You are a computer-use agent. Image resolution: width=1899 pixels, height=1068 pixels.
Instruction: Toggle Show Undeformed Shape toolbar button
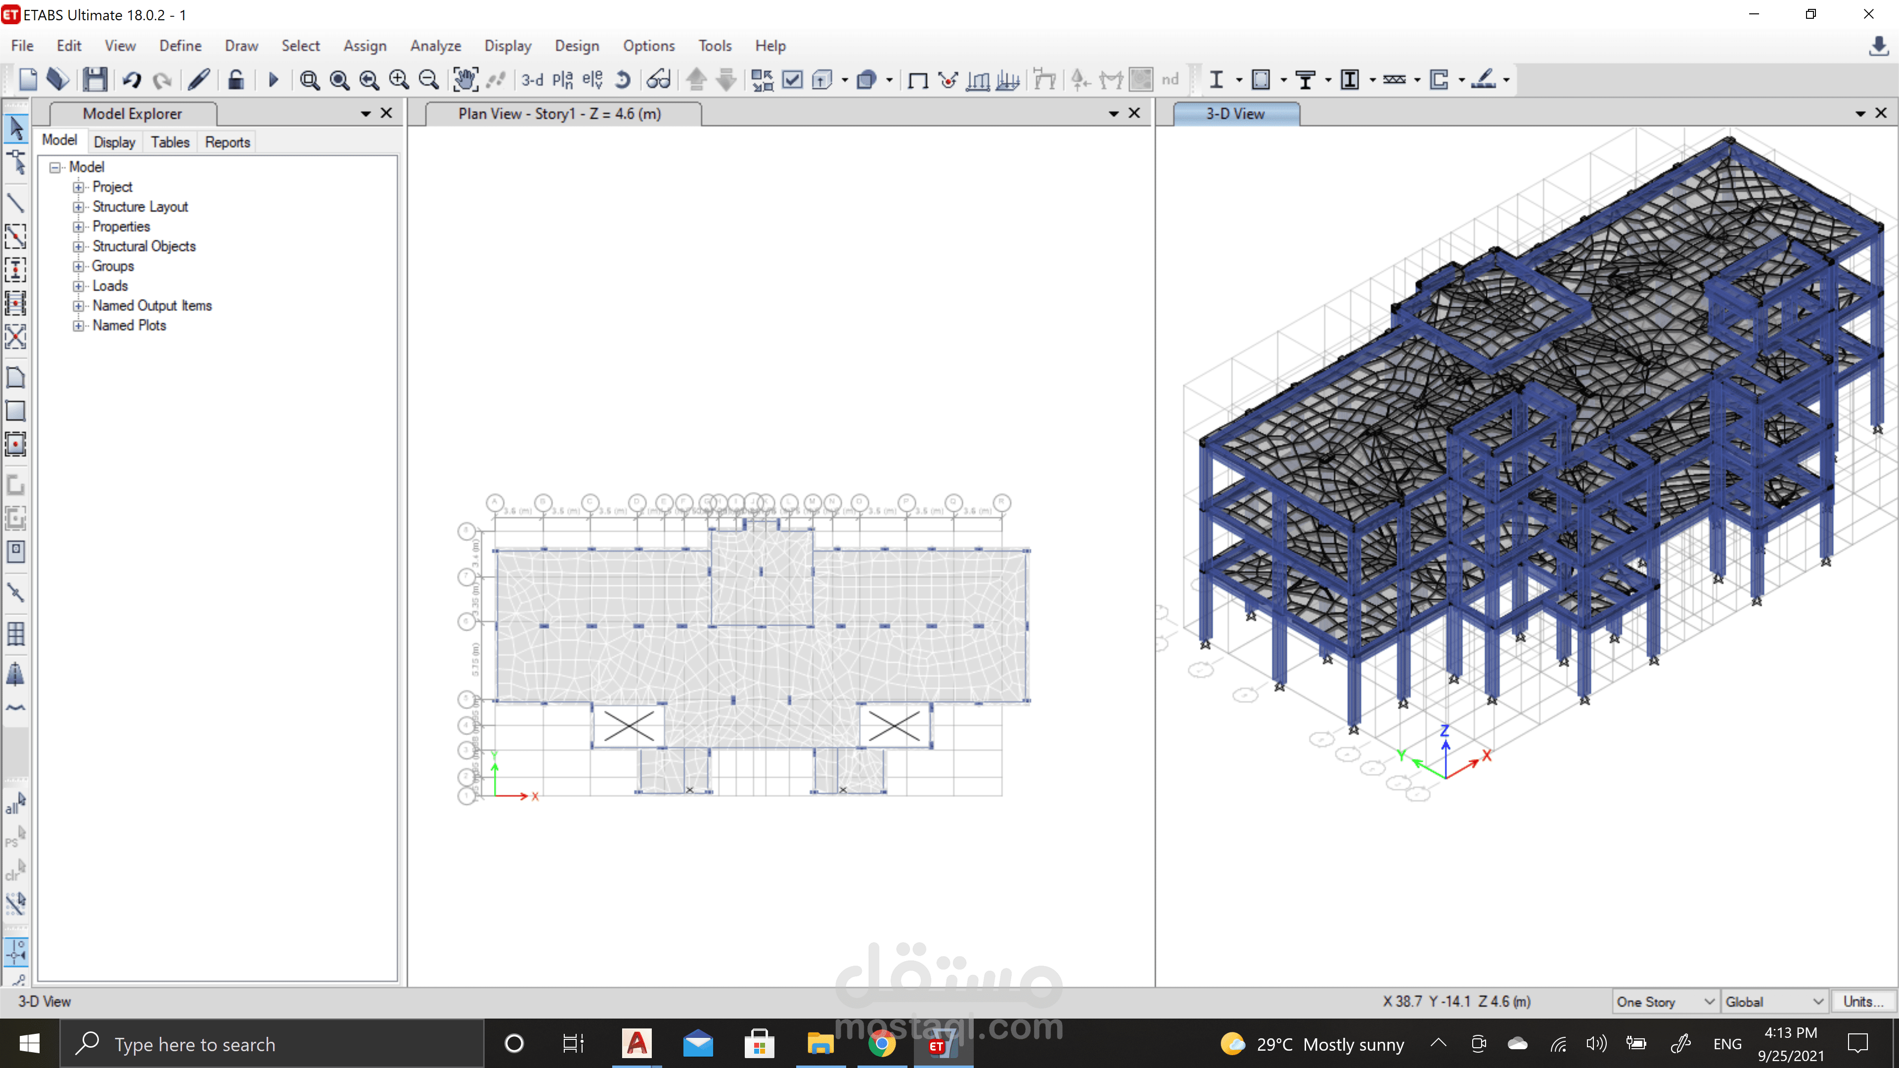pos(917,80)
